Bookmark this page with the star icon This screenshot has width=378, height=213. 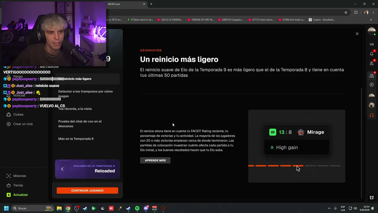coord(346,12)
